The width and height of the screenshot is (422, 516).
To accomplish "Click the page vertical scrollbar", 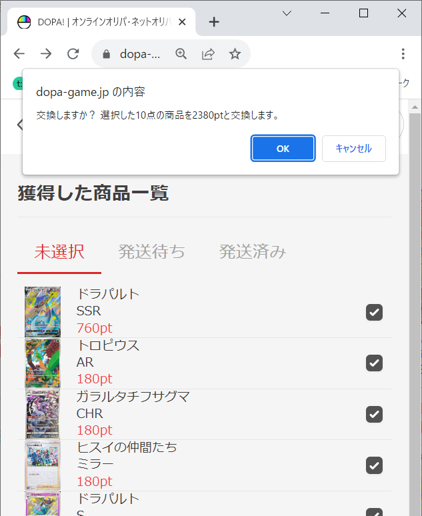I will 415,314.
